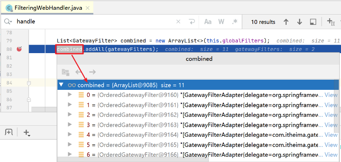Click the new line arrow icon in search
Viewport: 341px width, 162px height.
[192, 22]
